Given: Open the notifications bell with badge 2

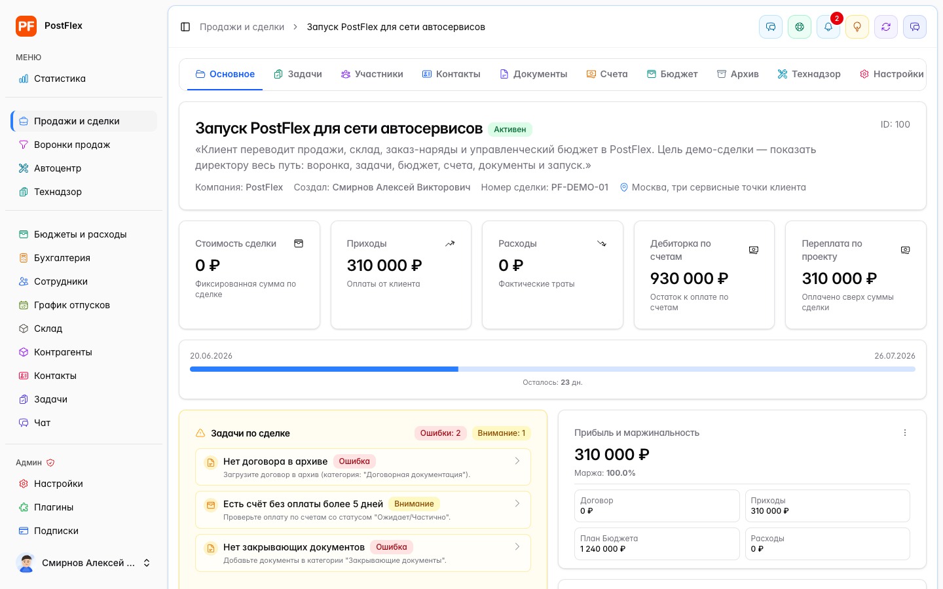Looking at the screenshot, I should coord(828,27).
